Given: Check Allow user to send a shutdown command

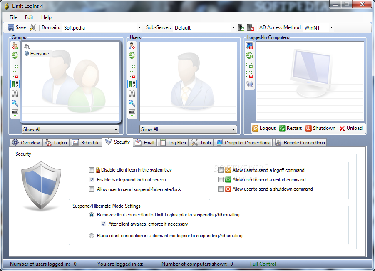Looking at the screenshot, I should pyautogui.click(x=221, y=189).
